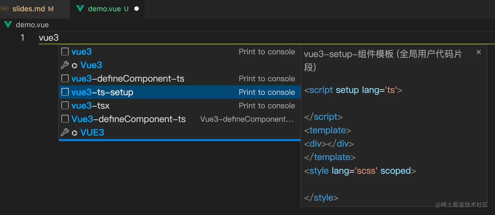Click the Vue icon in the demo.vue breadcrumb
Viewport: 495px width, 215px height.
(8, 25)
